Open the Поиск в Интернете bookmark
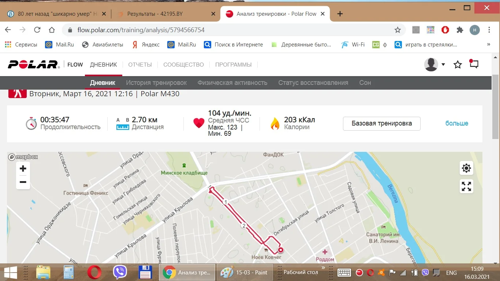This screenshot has height=281, width=500. coord(233,45)
